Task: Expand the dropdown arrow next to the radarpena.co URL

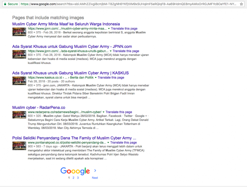Action: click(104, 112)
